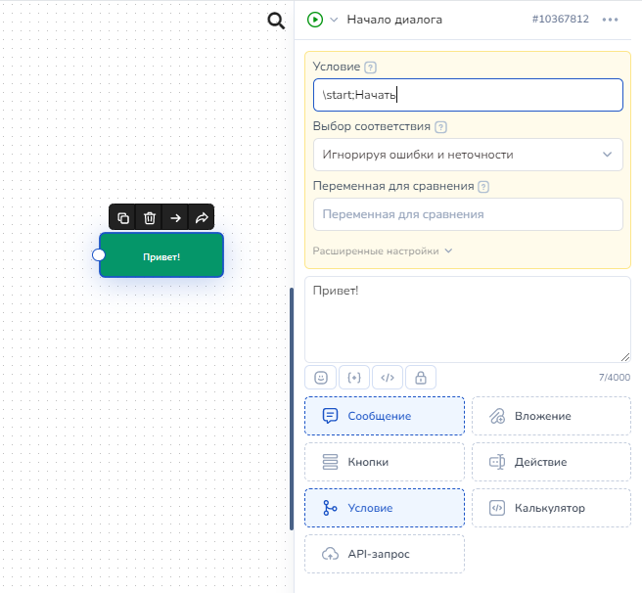Screen dimensions: 642x593
Task: Select the green Привет! node on canvas
Action: [161, 255]
